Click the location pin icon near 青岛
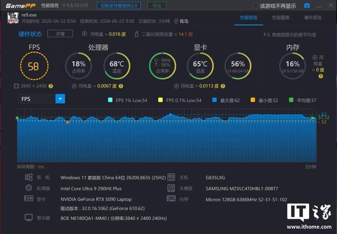The height and width of the screenshot is (234, 337). coord(176,21)
